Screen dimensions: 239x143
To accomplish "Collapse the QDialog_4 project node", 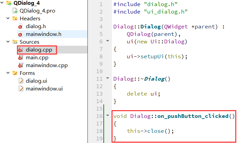I will [x=2, y=3].
